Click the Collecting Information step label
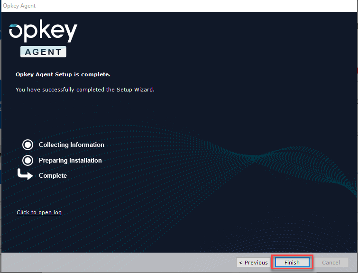The width and height of the screenshot is (358, 273). (x=72, y=145)
